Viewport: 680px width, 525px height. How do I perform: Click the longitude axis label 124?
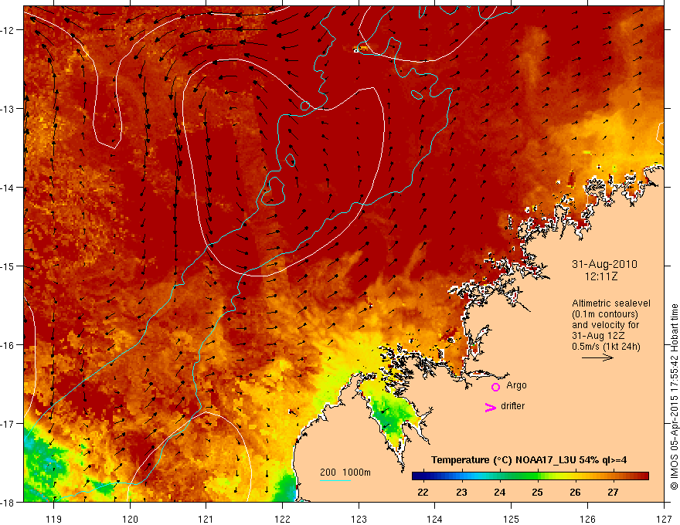[x=434, y=519]
